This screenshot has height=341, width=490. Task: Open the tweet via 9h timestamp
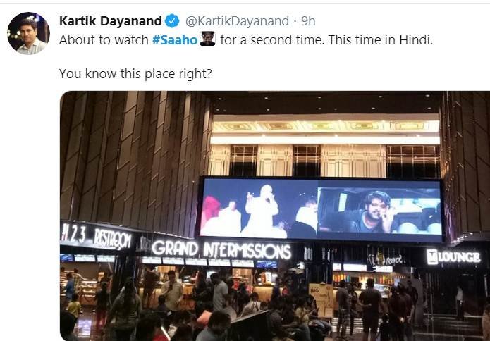[308, 21]
